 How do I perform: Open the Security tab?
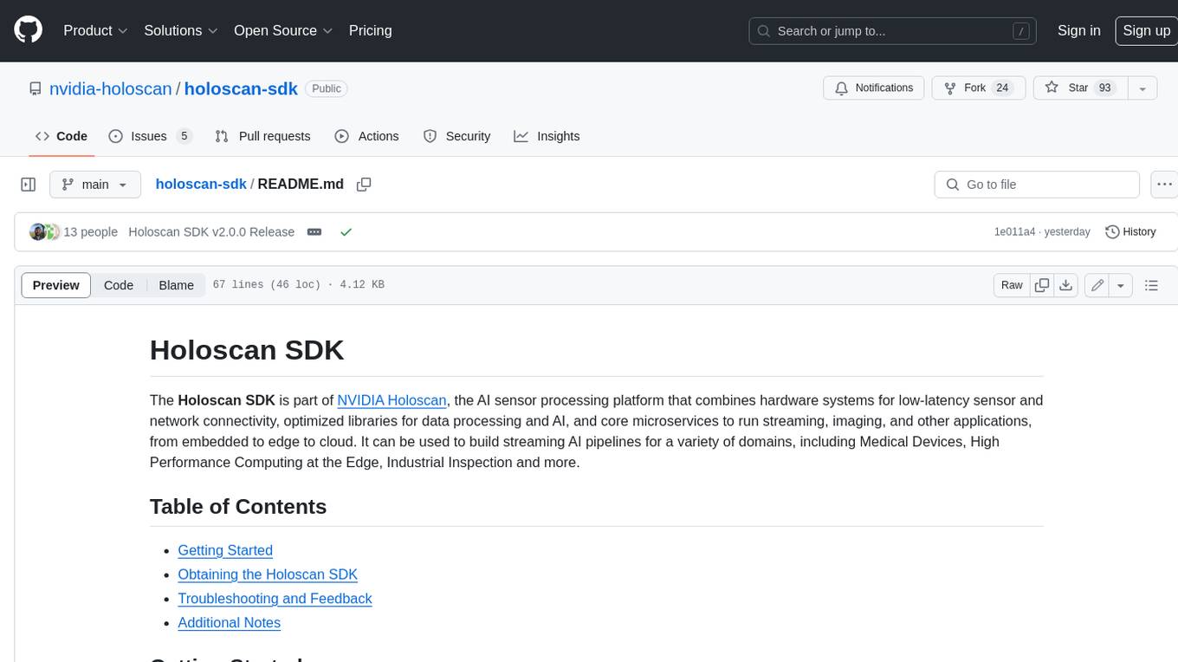[x=457, y=136]
